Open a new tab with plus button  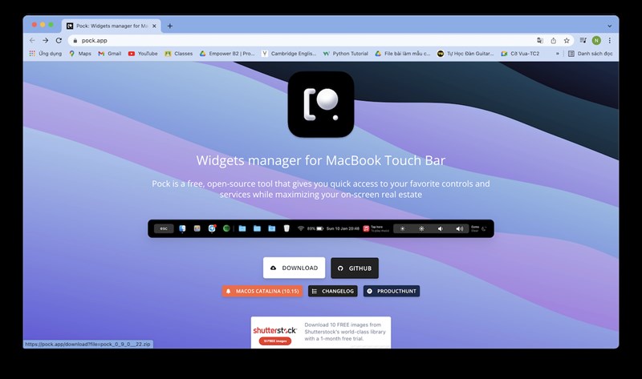(x=170, y=26)
